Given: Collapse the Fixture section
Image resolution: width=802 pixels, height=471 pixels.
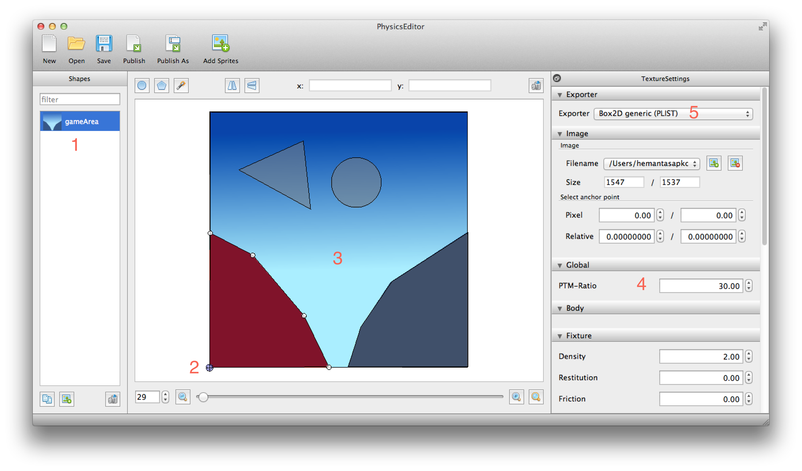Looking at the screenshot, I should 560,336.
